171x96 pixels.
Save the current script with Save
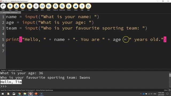(x=23, y=7)
